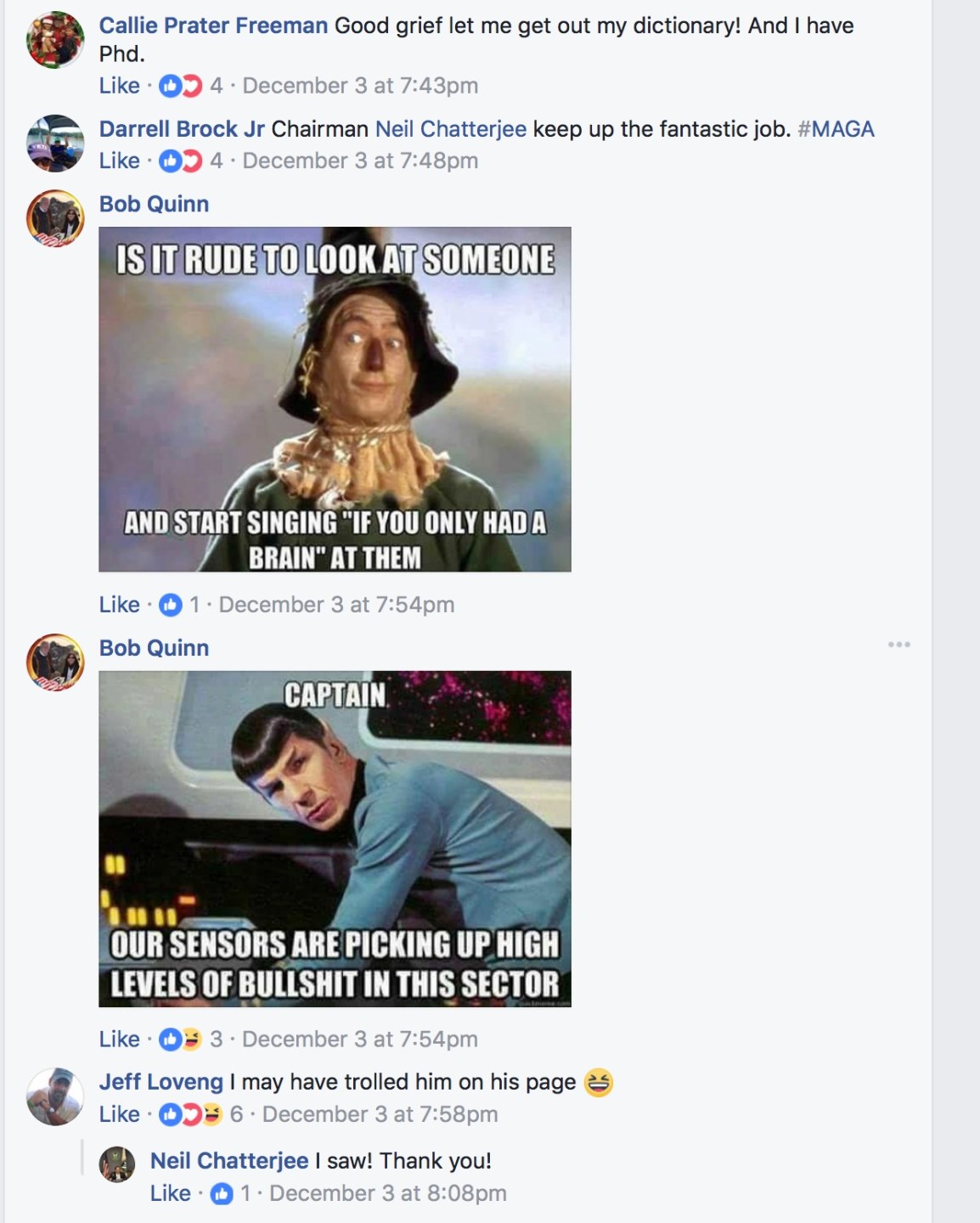Image resolution: width=980 pixels, height=1223 pixels.
Task: Click Bob Quinn's avatar beside Spock meme
Action: pos(55,662)
